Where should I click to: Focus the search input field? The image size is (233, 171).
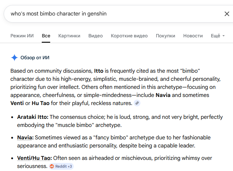tap(111, 14)
